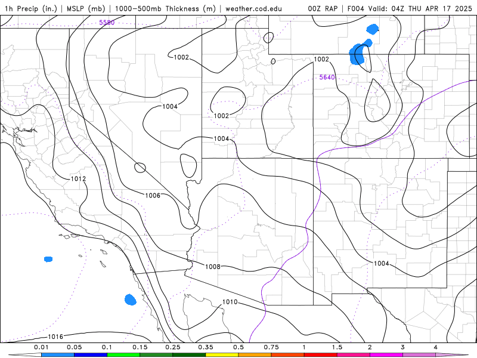Click the 1.5 legend value
The image size is (477, 358).
pos(337,347)
